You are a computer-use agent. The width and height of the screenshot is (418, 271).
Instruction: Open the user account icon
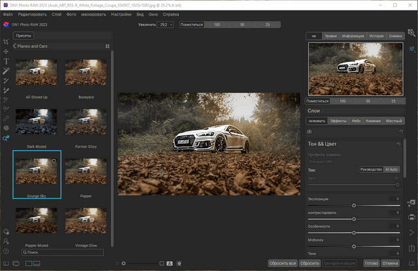[6, 241]
